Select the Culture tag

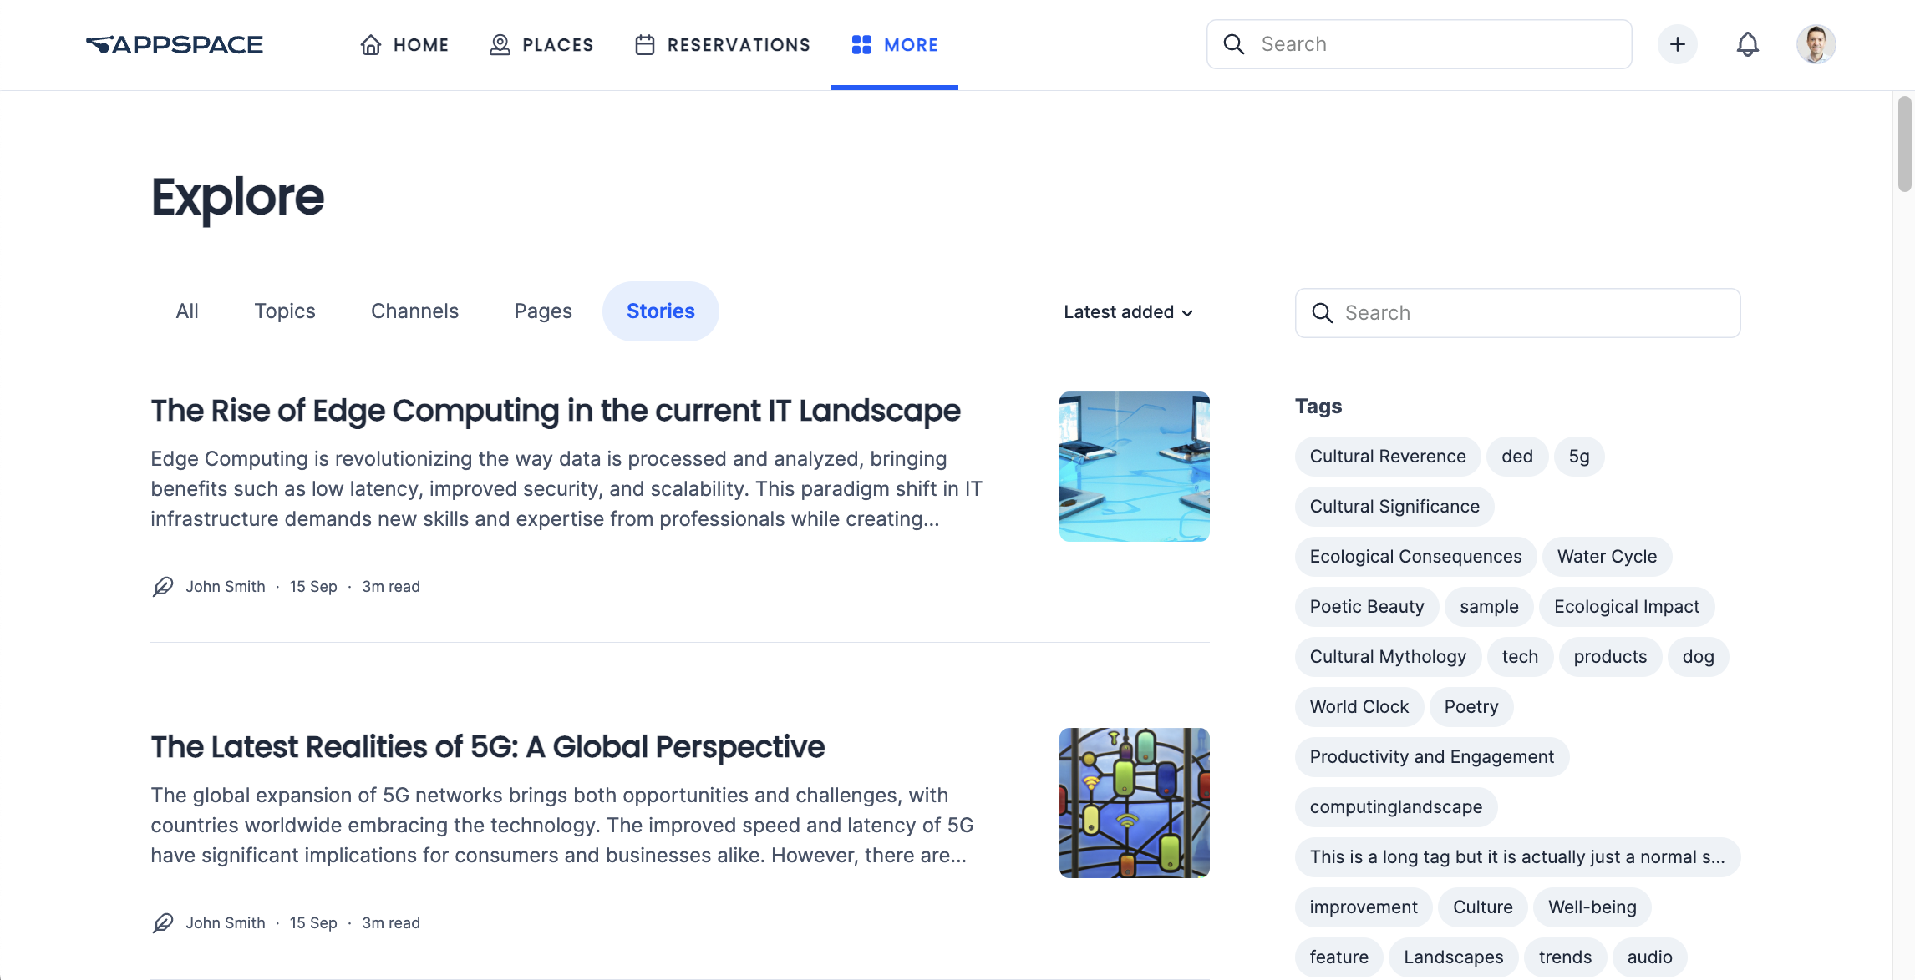pos(1483,907)
